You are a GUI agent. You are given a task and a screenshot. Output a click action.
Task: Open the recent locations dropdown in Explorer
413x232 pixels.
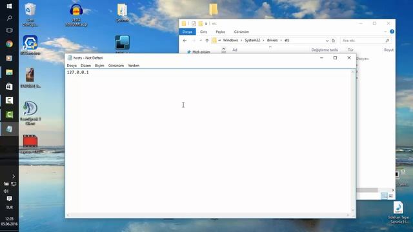[201, 41]
